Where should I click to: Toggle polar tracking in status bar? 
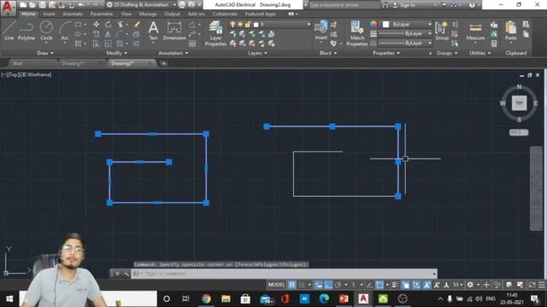point(338,285)
